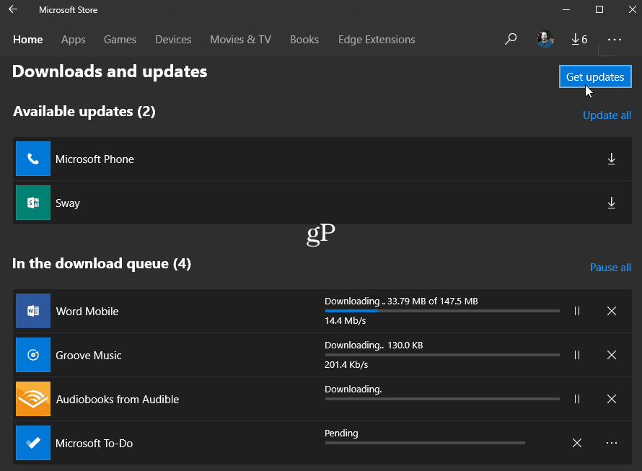Viewport: 642px width, 471px height.
Task: Click In the download queue (4) heading
Action: (102, 263)
